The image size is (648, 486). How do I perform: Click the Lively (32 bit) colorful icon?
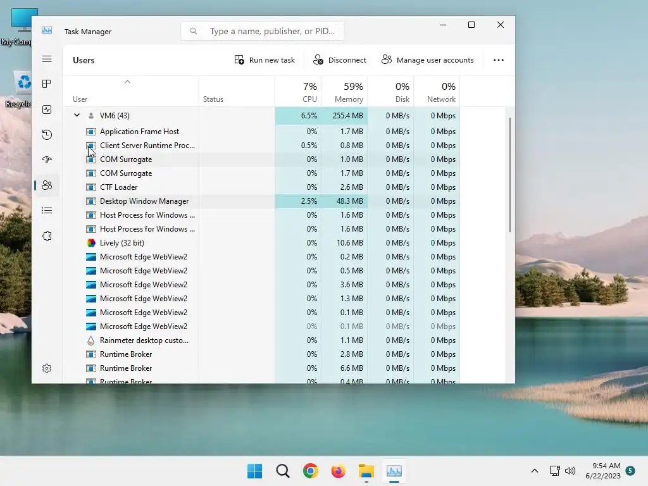pos(91,243)
